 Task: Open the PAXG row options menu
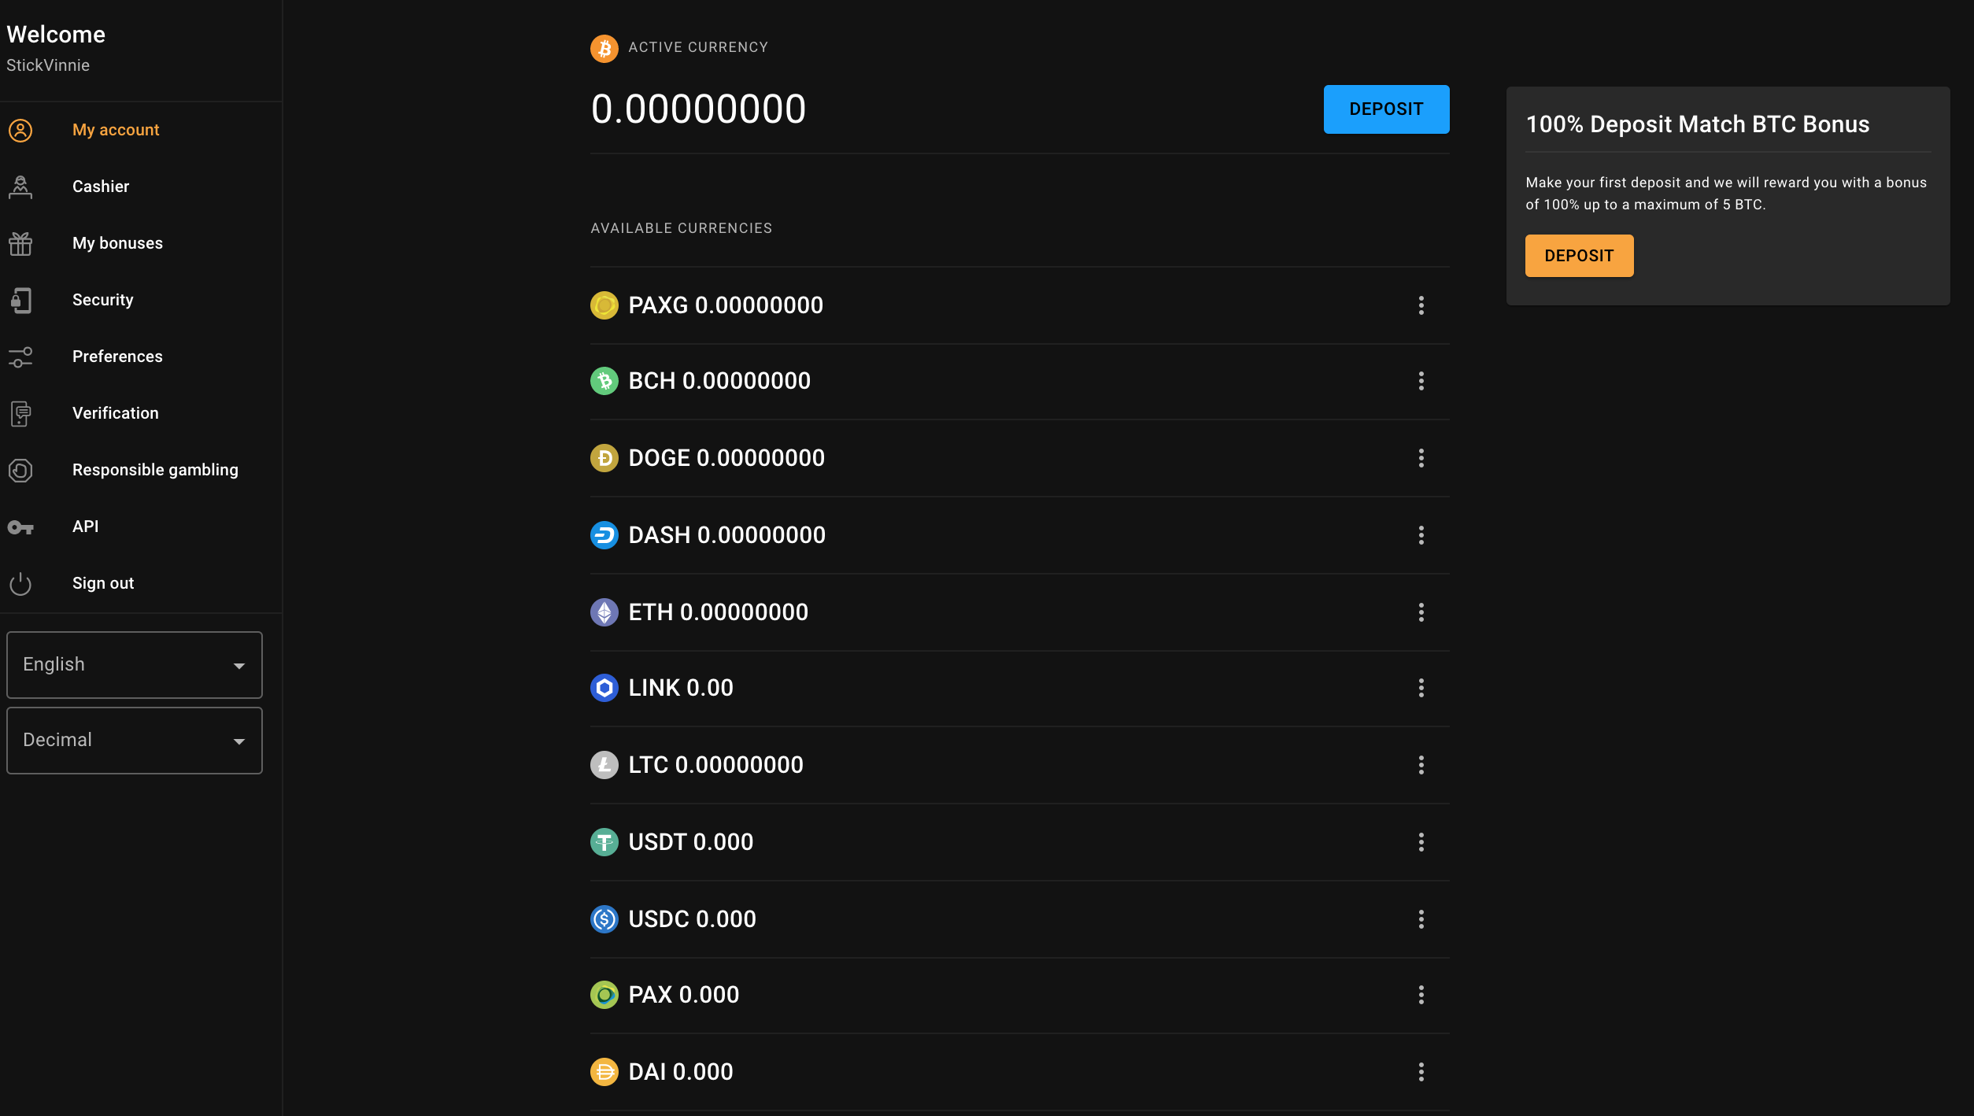click(1421, 305)
